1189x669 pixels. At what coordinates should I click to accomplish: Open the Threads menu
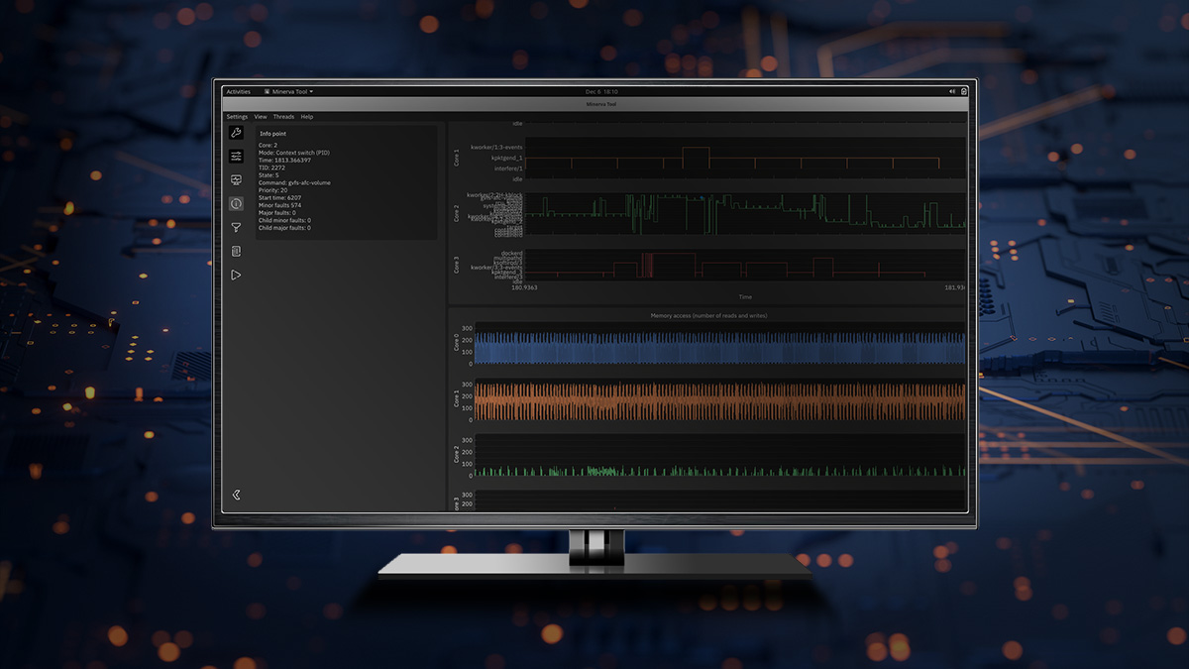(285, 117)
